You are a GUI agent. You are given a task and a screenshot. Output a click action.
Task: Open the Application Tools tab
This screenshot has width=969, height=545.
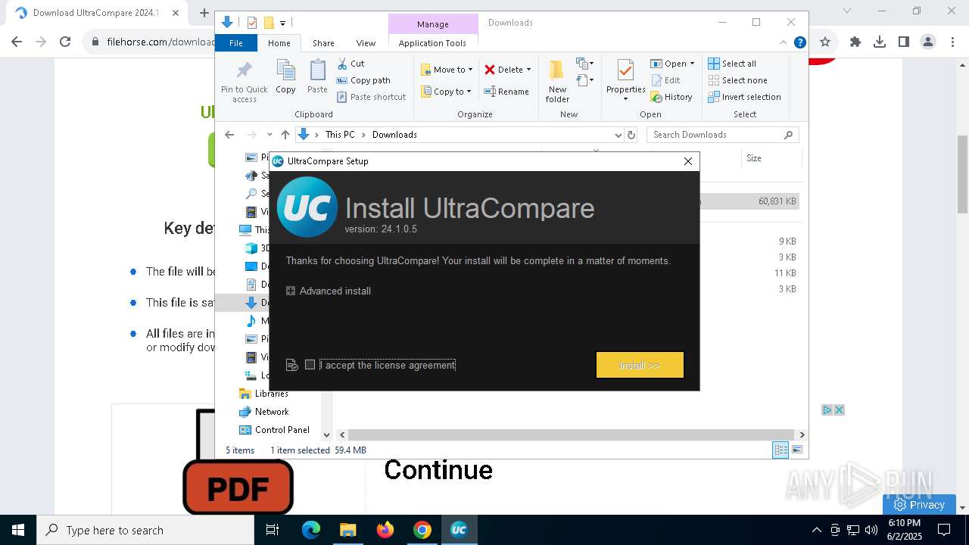(432, 43)
